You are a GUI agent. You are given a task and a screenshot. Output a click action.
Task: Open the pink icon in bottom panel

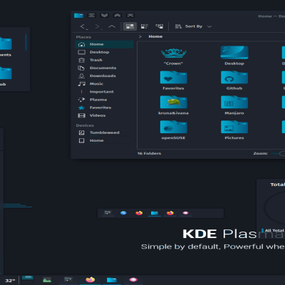pyautogui.click(x=133, y=279)
